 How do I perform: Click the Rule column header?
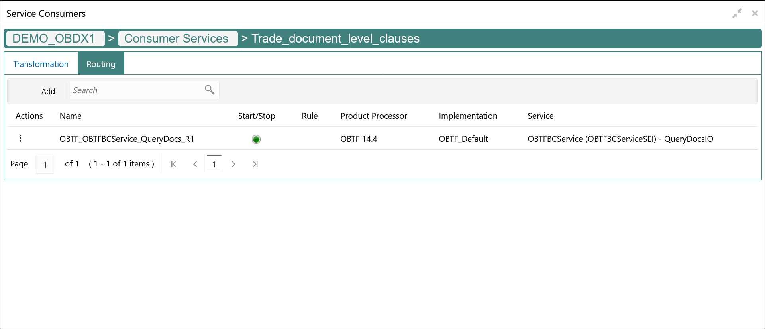[310, 116]
